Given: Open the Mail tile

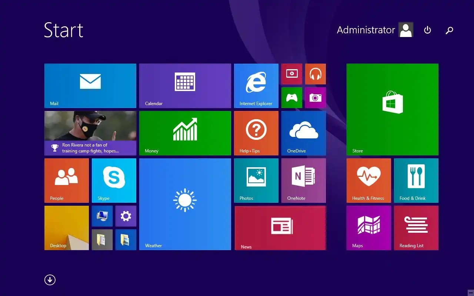Looking at the screenshot, I should 90,86.
